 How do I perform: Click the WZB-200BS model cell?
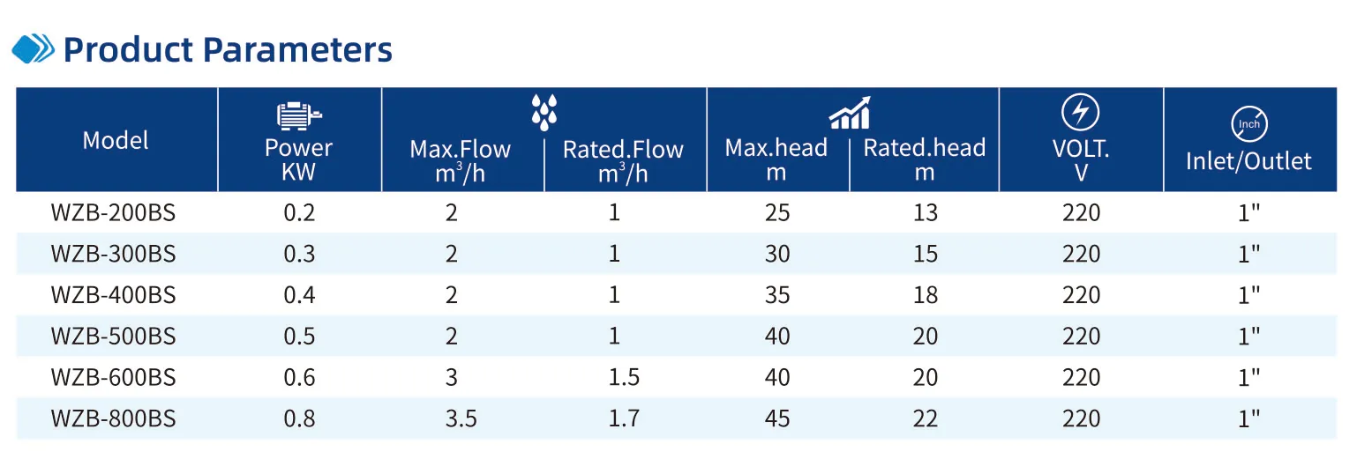tap(113, 213)
